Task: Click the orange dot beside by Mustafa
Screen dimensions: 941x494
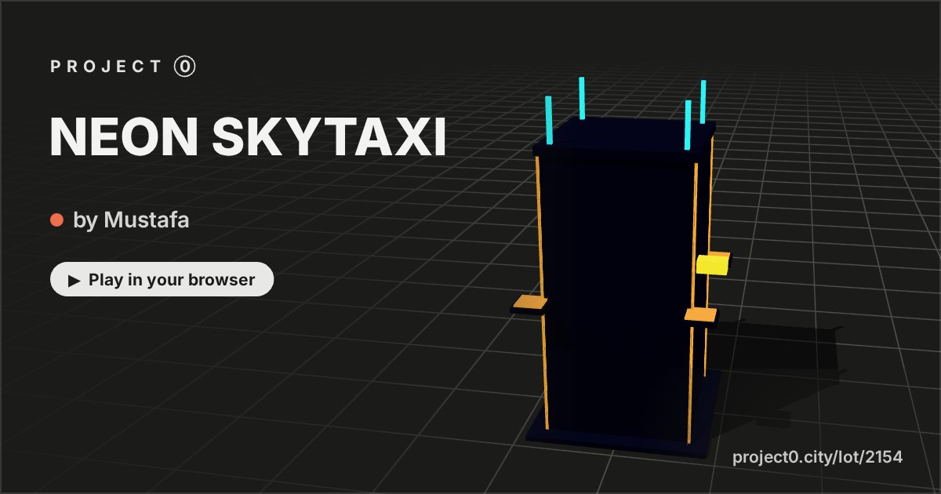Action: tap(56, 220)
